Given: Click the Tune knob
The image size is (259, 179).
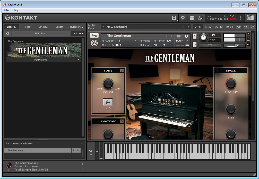Looking at the screenshot, I should pos(203,37).
